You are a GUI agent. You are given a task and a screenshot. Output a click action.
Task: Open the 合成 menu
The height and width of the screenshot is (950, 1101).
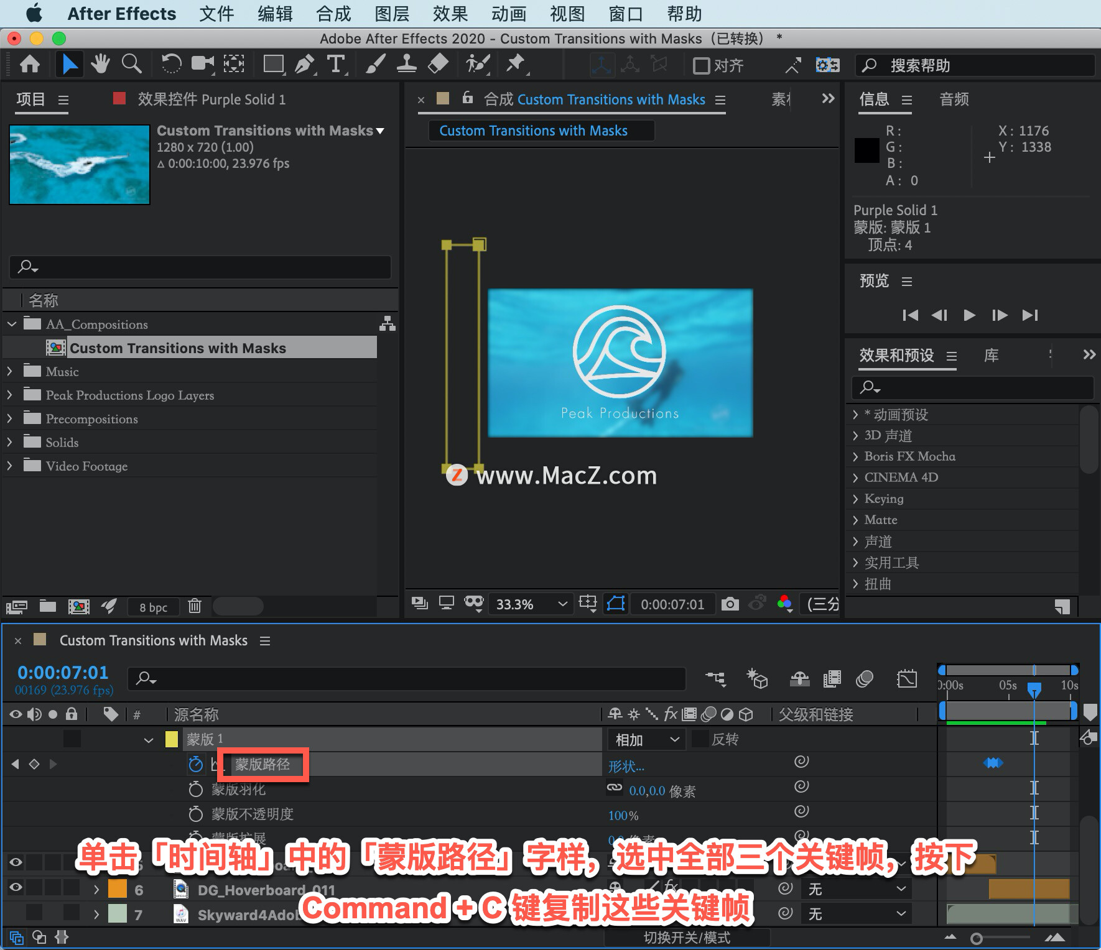click(x=333, y=14)
